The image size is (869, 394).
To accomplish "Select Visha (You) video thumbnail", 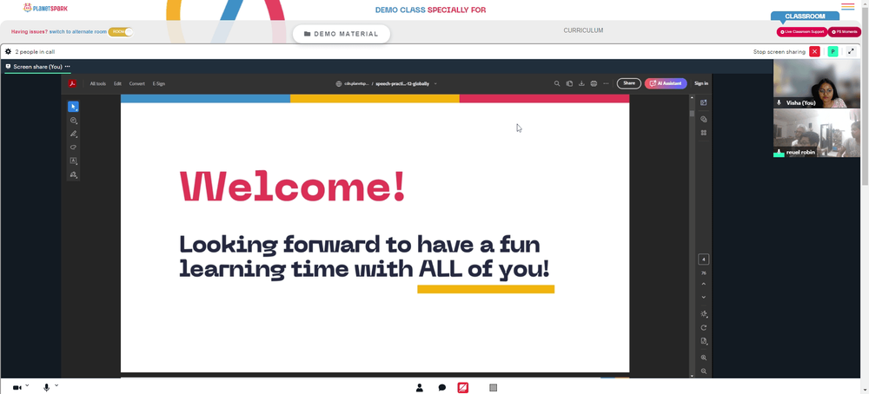I will pos(817,83).
